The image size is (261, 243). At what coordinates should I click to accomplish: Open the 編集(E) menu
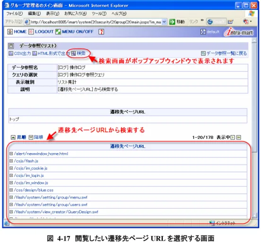[35, 14]
